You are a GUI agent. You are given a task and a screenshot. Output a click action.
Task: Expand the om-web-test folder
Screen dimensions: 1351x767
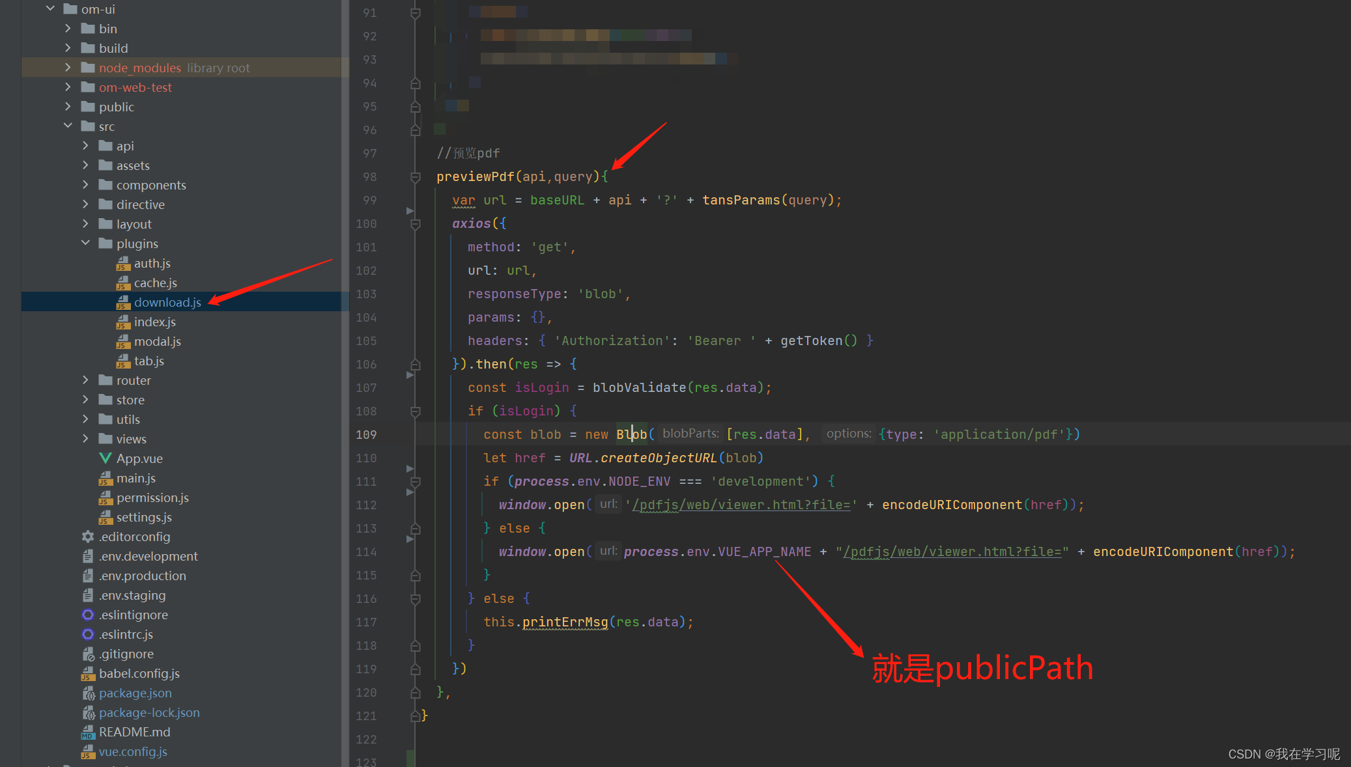tap(68, 87)
